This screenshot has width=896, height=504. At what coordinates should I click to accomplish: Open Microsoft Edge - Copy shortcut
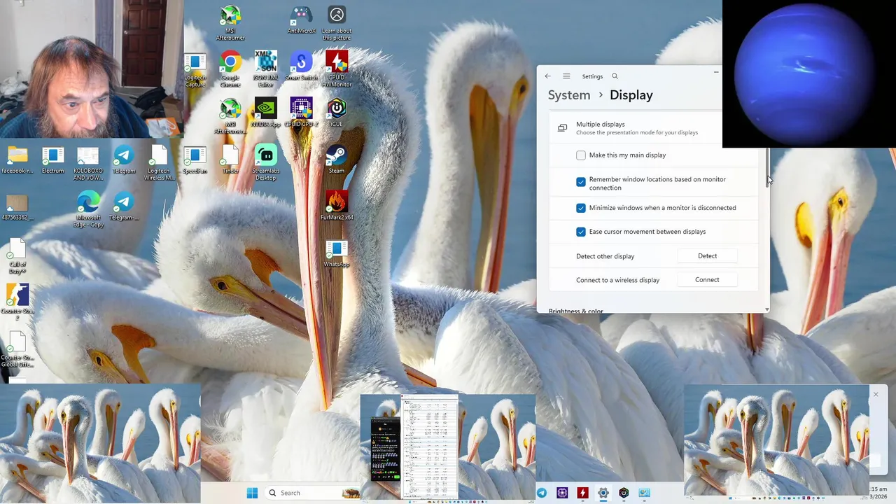(x=88, y=209)
